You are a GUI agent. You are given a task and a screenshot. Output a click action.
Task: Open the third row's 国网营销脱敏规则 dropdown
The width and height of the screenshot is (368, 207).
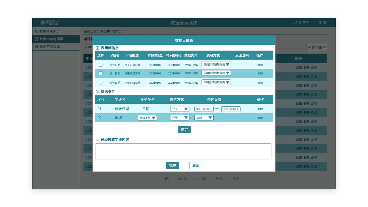[x=216, y=82]
